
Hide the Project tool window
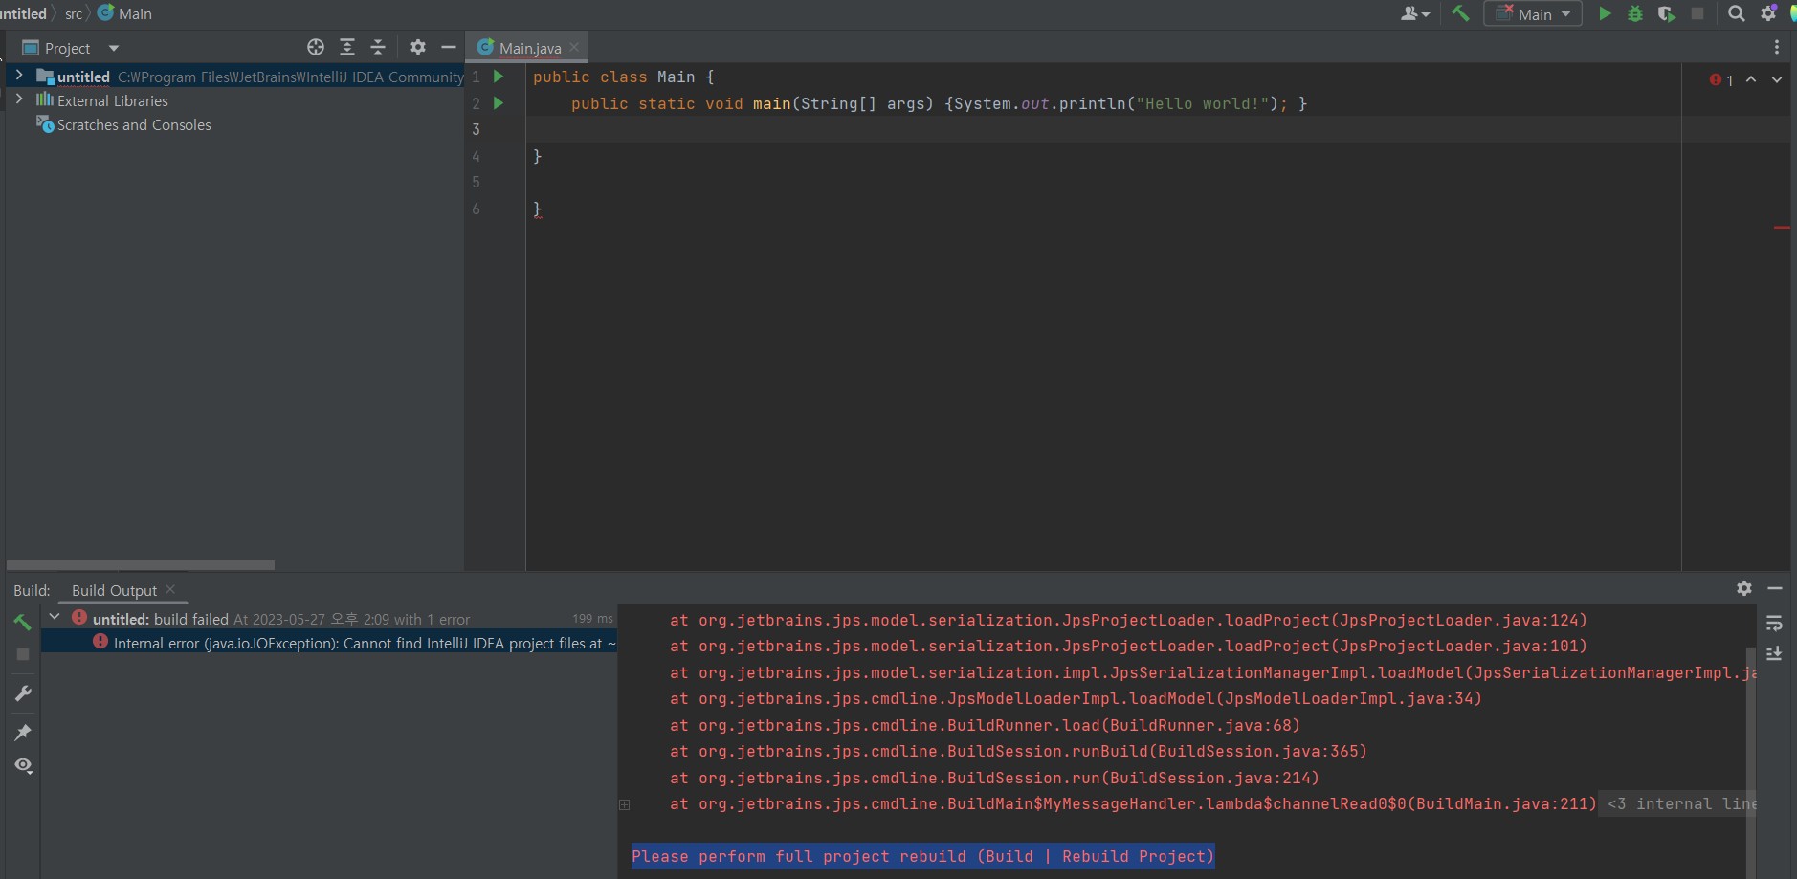tap(449, 47)
